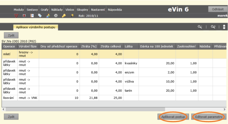Open the gear settings icon
Image resolution: width=228 pixels, height=124 pixels.
(56, 16)
